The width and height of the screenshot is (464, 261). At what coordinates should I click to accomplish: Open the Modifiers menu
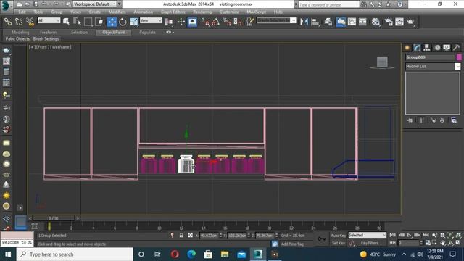[x=117, y=12]
